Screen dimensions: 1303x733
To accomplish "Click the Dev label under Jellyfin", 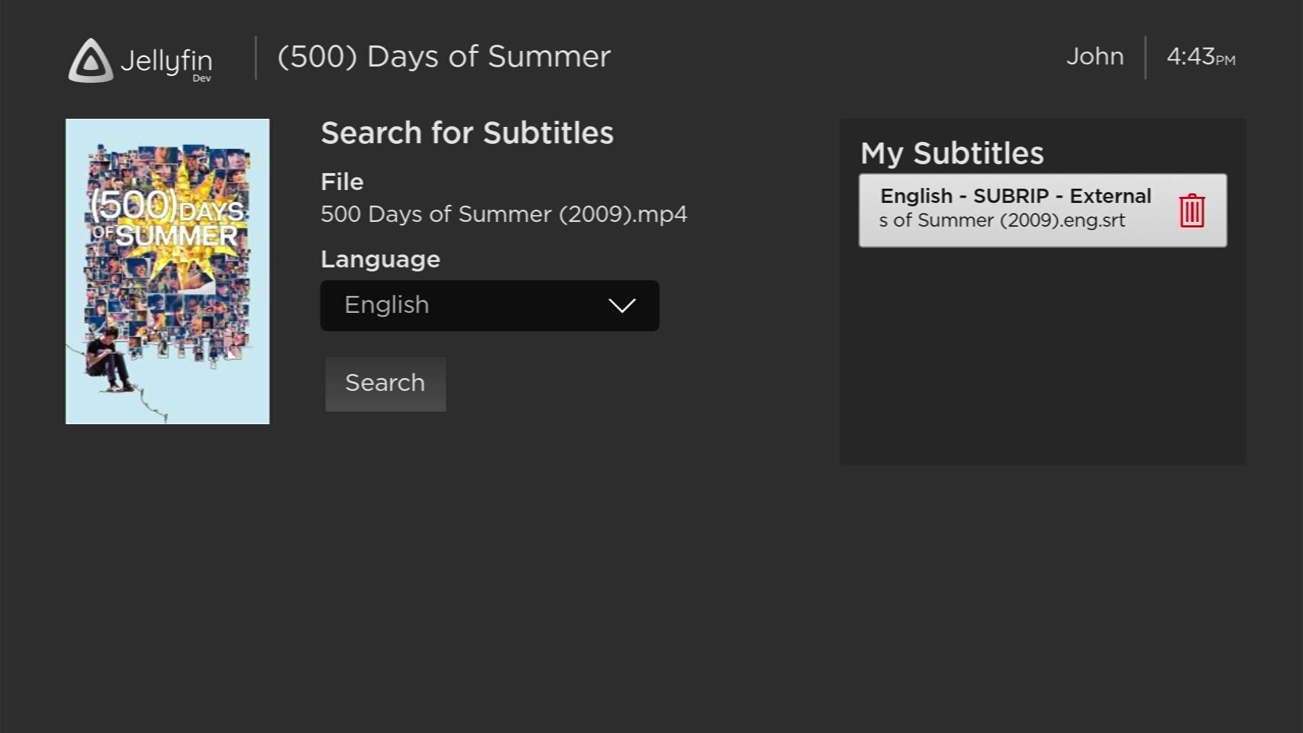I will pos(202,79).
